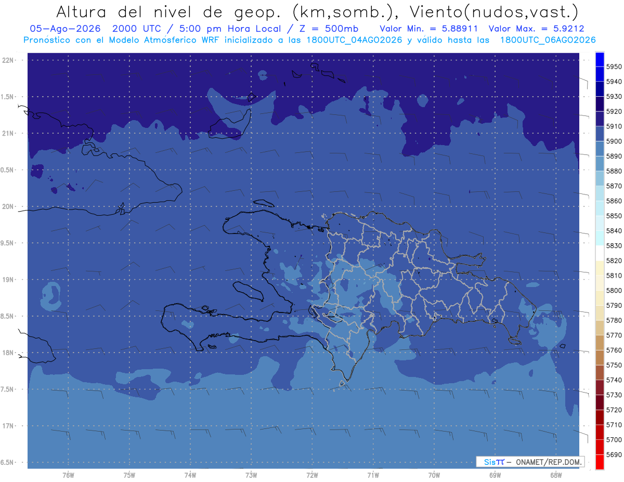
Task: Click the legend value '5900'
Action: tap(614, 141)
